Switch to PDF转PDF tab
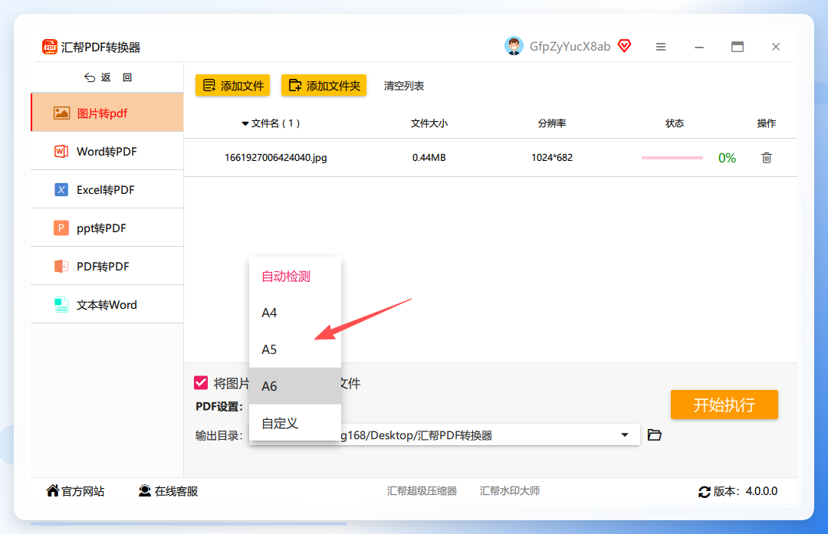Image resolution: width=828 pixels, height=534 pixels. [x=107, y=266]
